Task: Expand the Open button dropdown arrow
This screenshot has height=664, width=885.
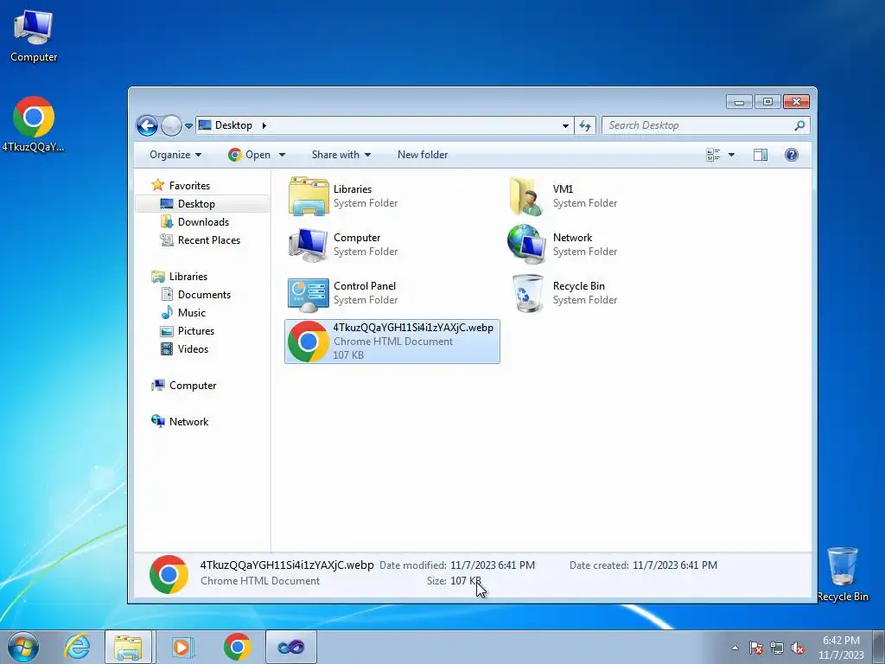Action: click(283, 155)
